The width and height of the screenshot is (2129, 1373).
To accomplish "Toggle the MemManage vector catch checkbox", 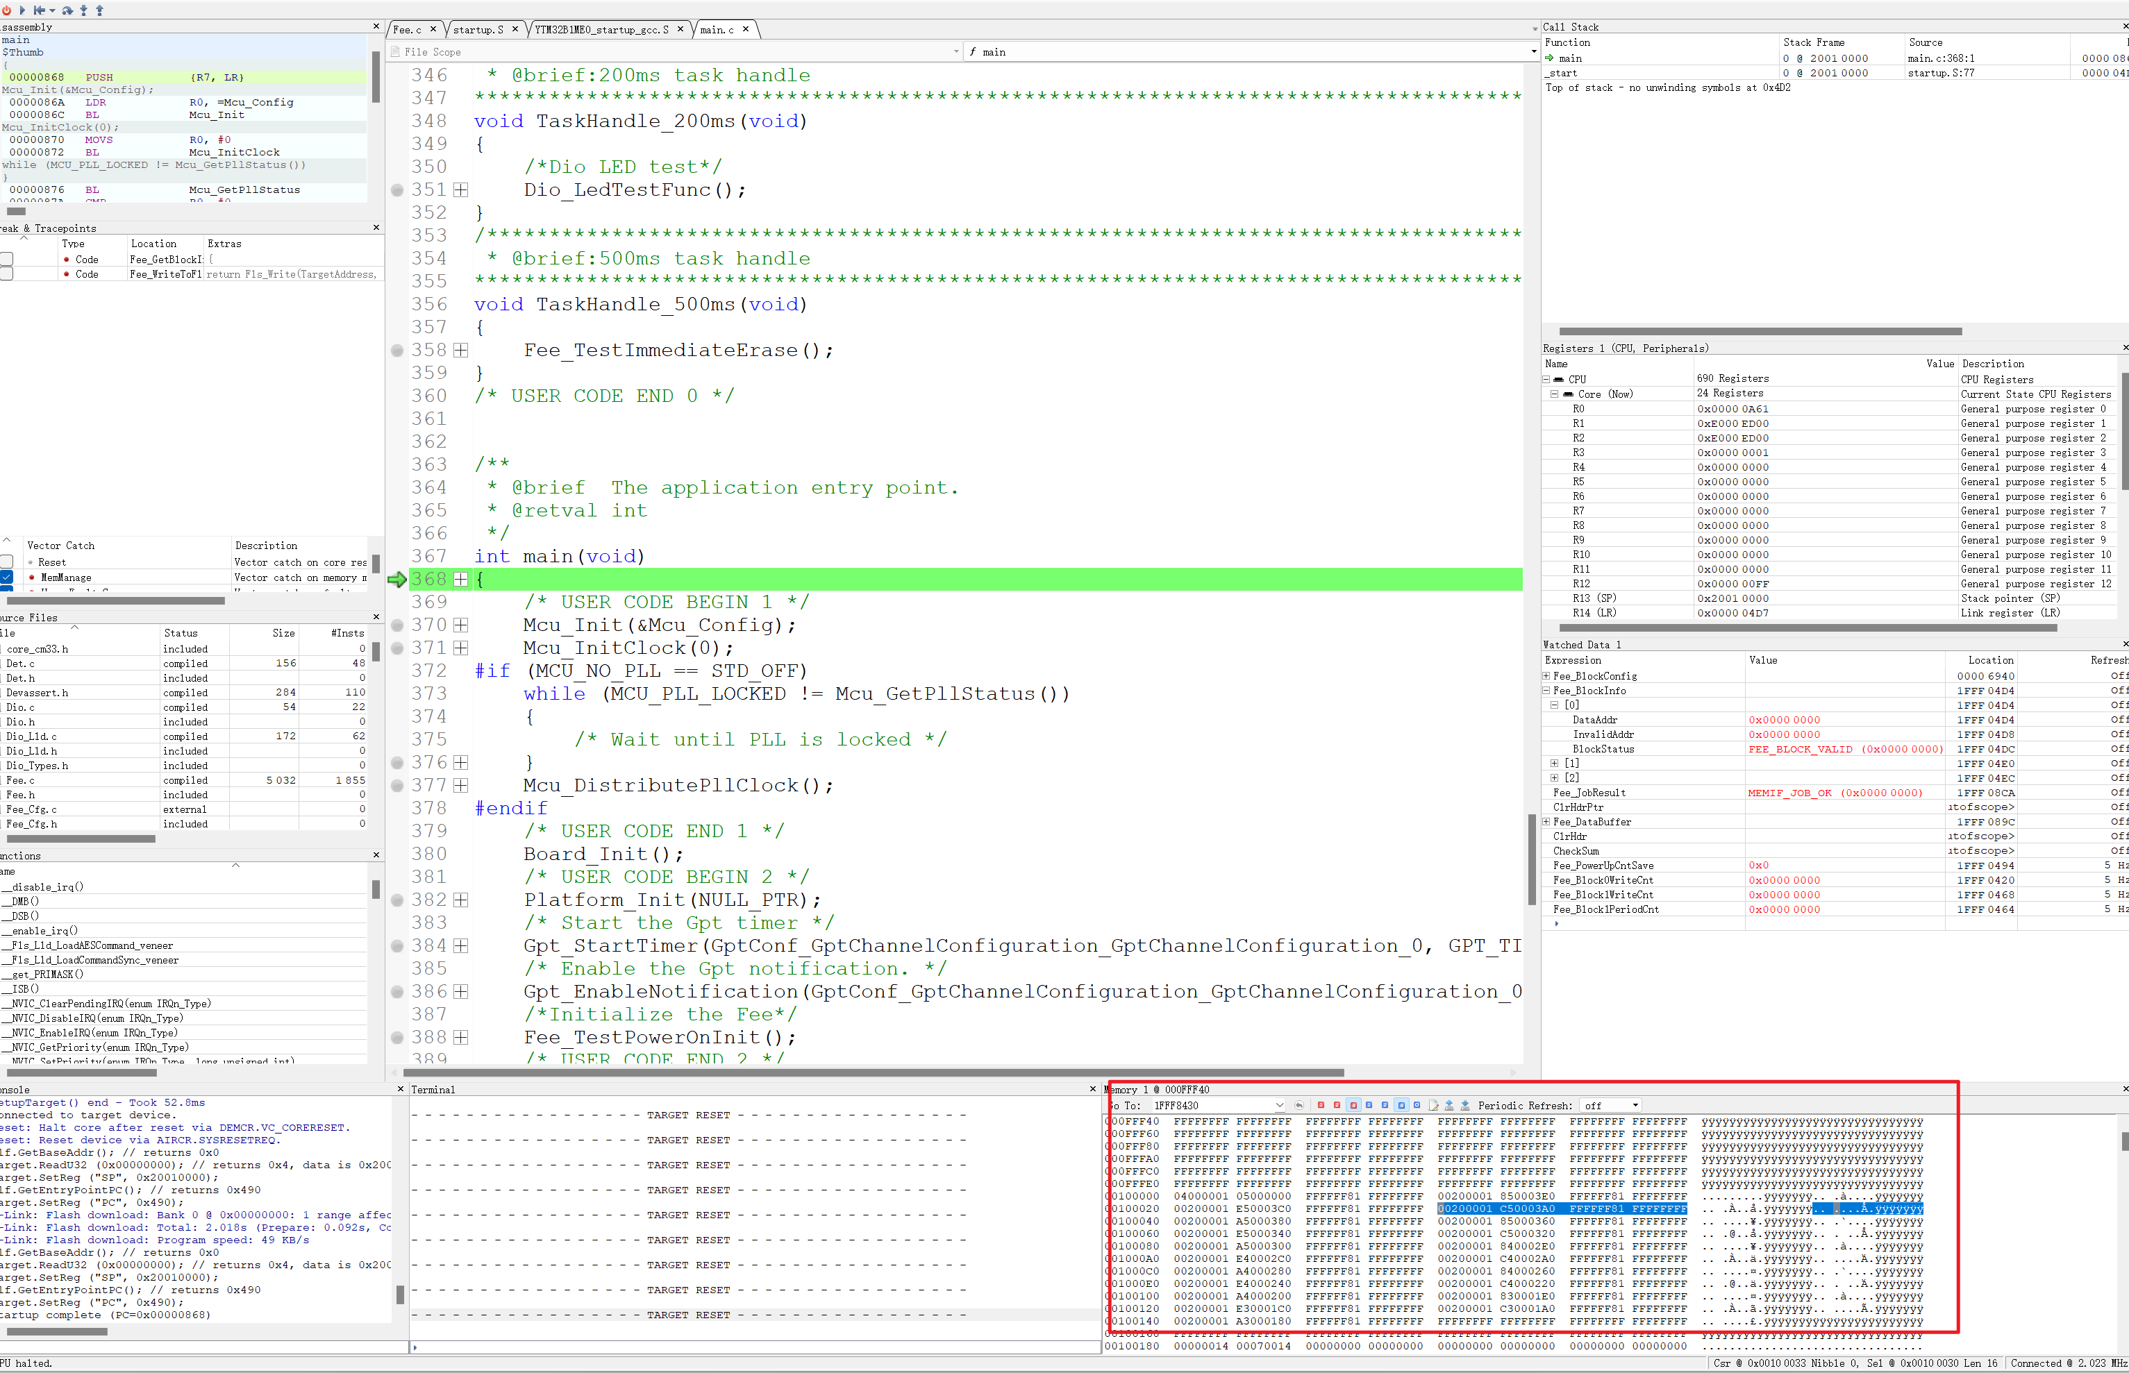I will [7, 578].
